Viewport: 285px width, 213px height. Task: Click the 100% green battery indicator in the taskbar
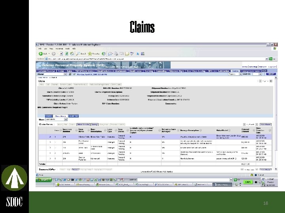248,182
